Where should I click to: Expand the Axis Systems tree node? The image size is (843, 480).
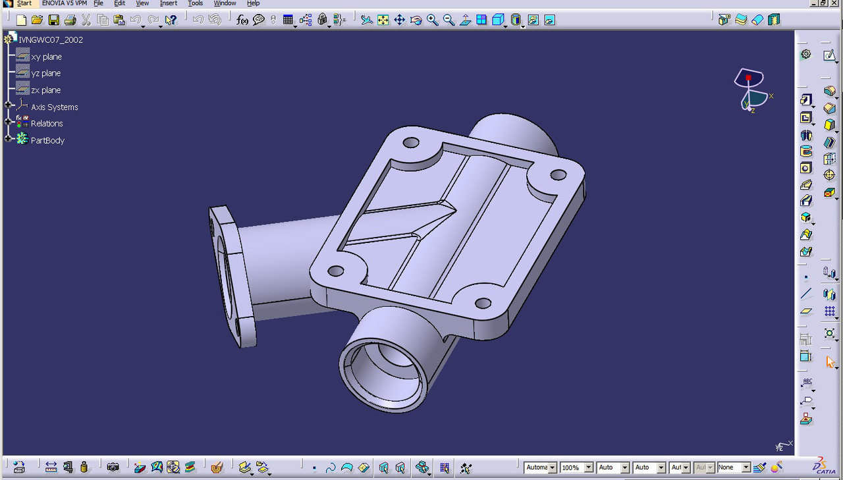click(x=9, y=105)
